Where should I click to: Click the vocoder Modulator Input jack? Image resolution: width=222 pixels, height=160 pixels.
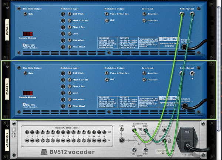(164, 141)
